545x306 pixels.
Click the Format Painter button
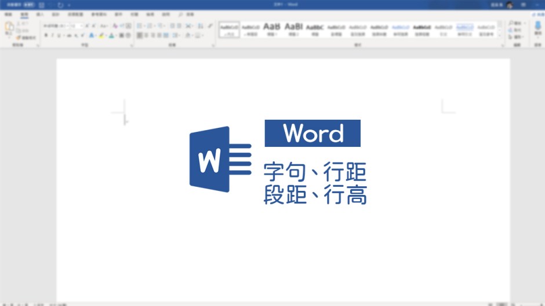(27, 38)
